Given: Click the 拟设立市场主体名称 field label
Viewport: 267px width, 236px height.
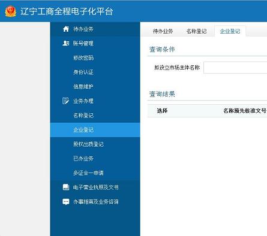Looking at the screenshot, I should 177,68.
